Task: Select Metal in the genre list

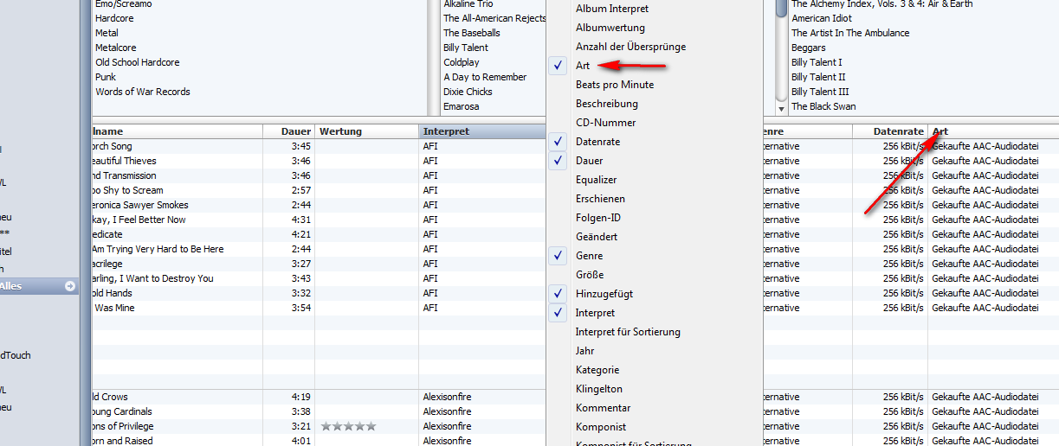Action: coord(107,33)
